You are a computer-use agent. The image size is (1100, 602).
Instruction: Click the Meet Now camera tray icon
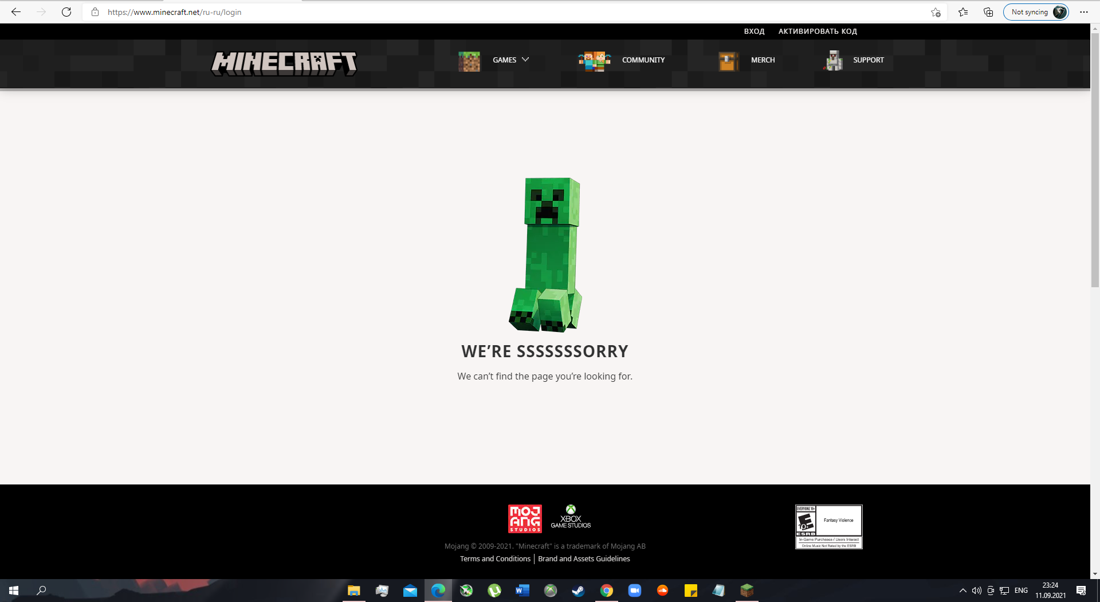point(991,591)
